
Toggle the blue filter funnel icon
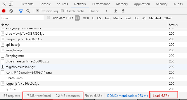21,11
